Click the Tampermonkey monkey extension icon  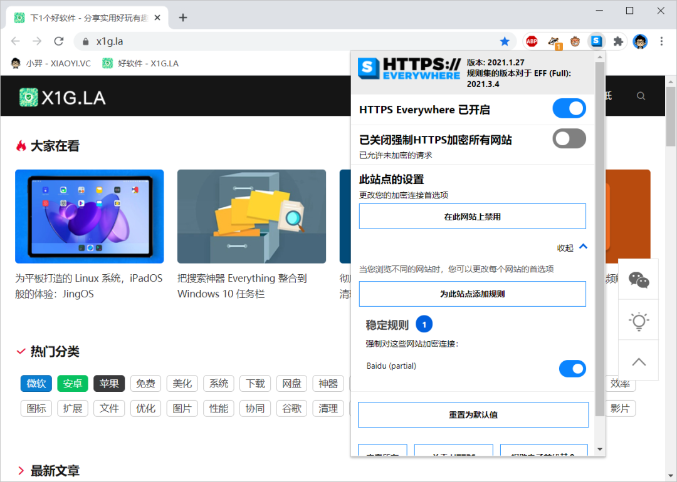click(x=575, y=41)
